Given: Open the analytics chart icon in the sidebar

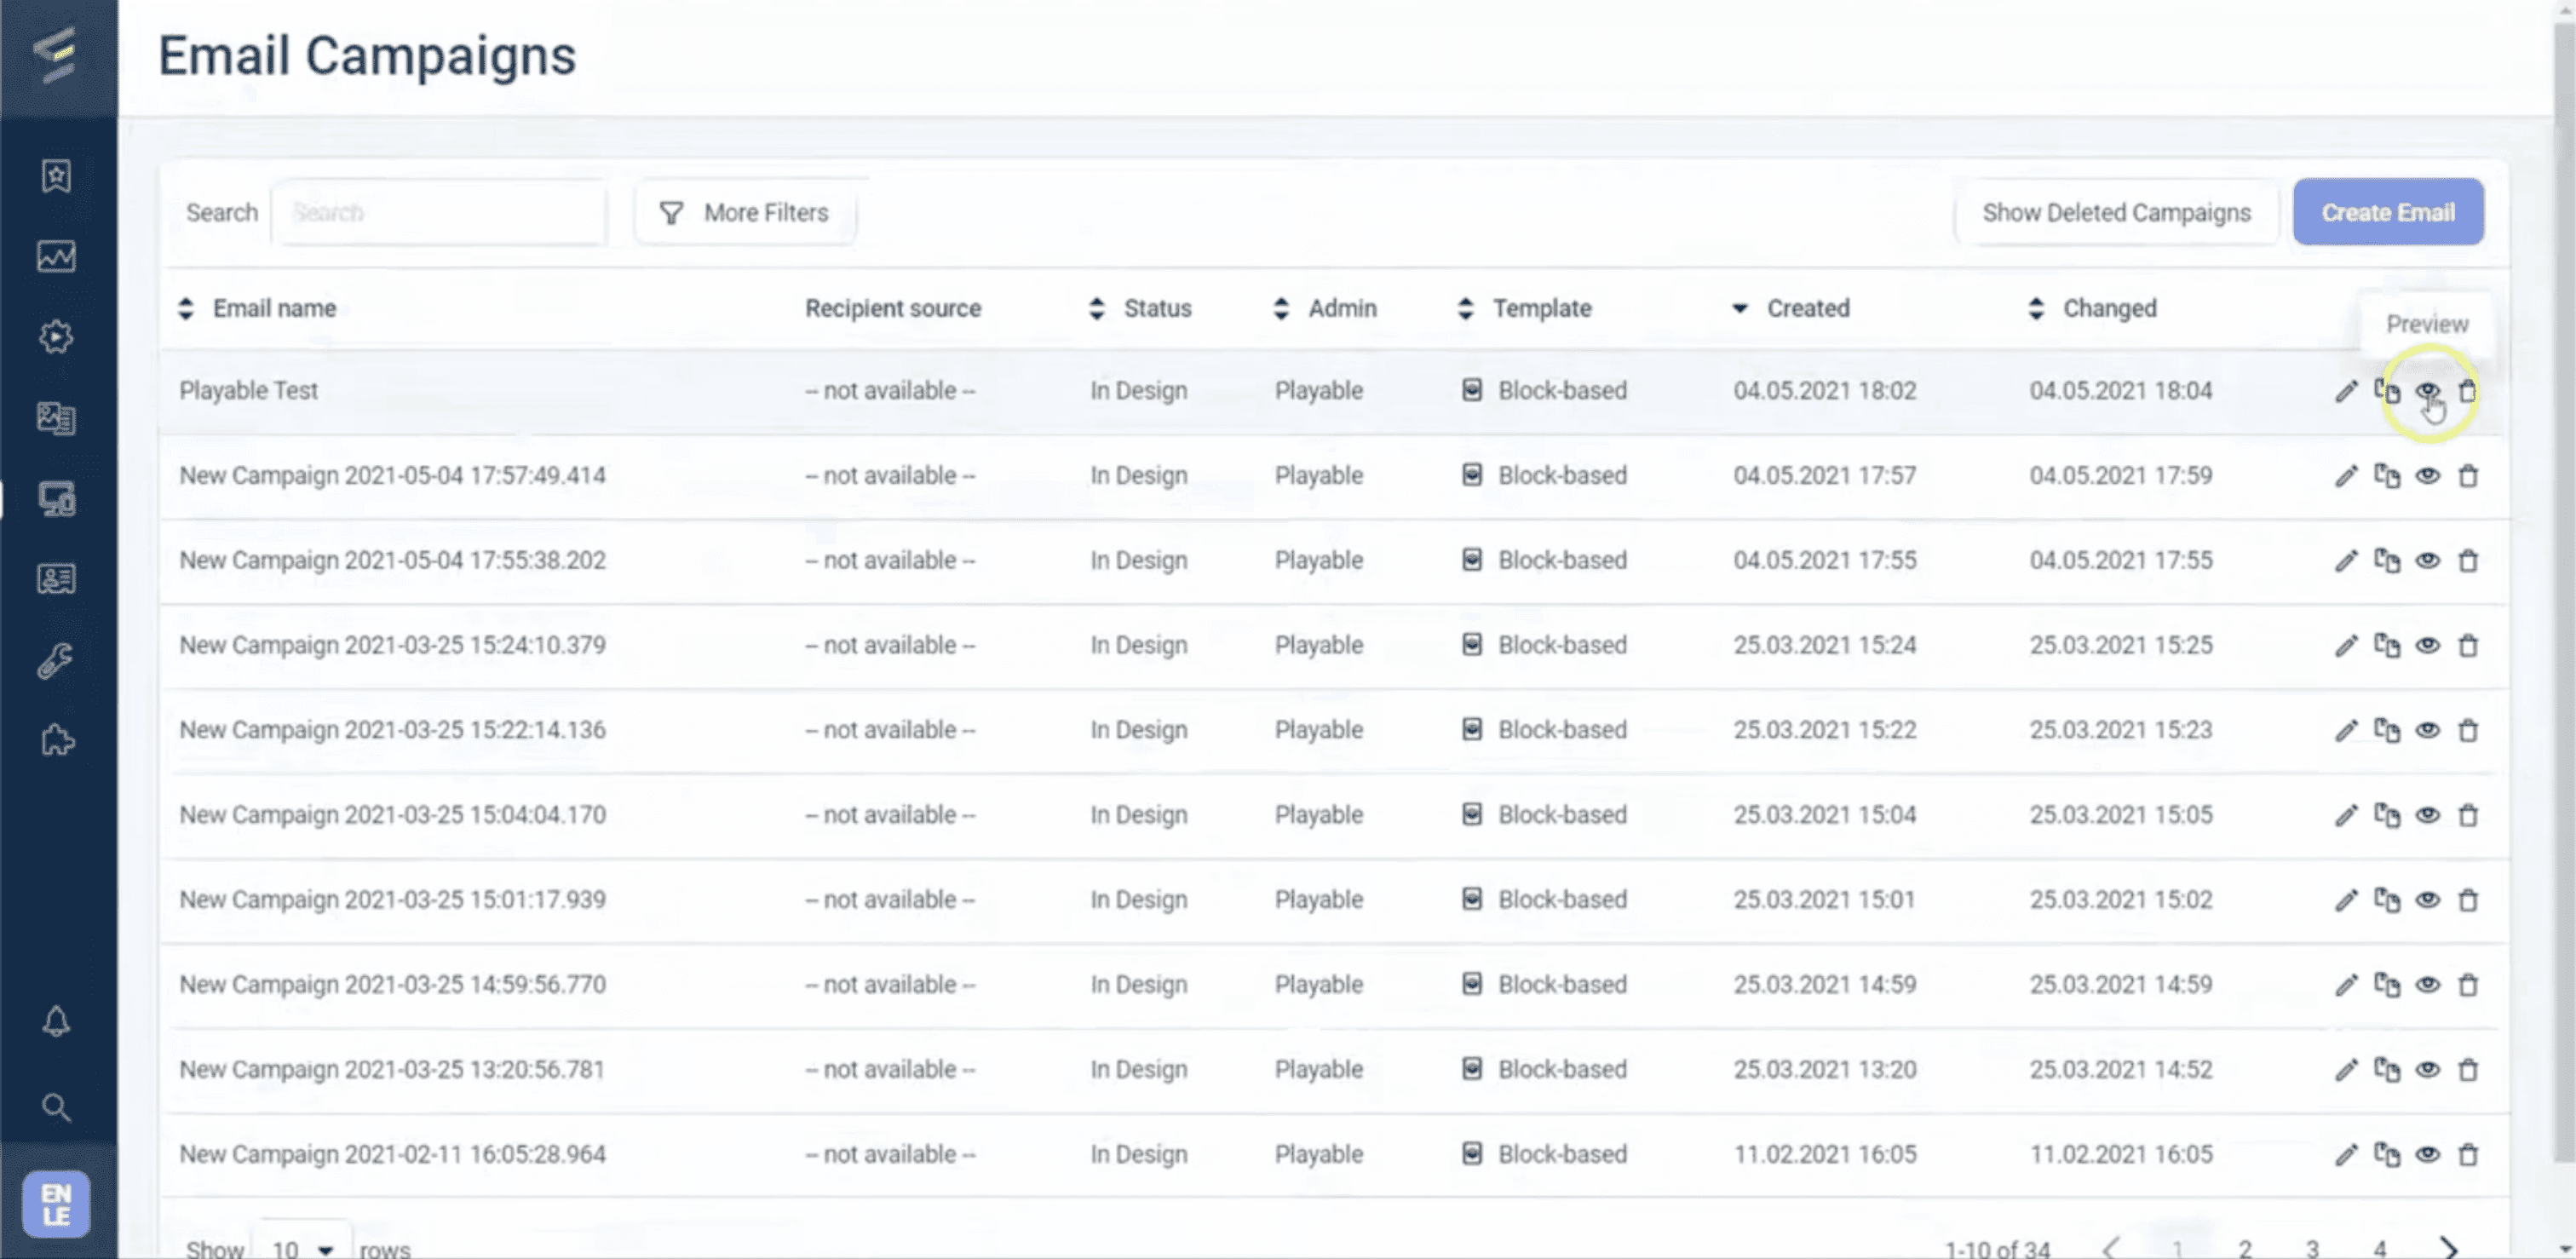Looking at the screenshot, I should (x=56, y=257).
